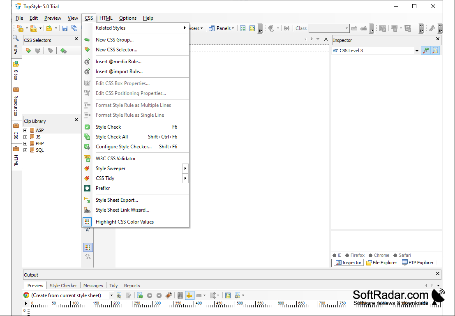455x316 pixels.
Task: Open the CSS Level 3 dropdown in Inspector
Action: tap(417, 51)
